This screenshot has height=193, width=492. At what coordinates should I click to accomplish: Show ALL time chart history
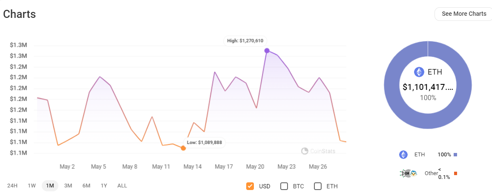[x=122, y=186]
